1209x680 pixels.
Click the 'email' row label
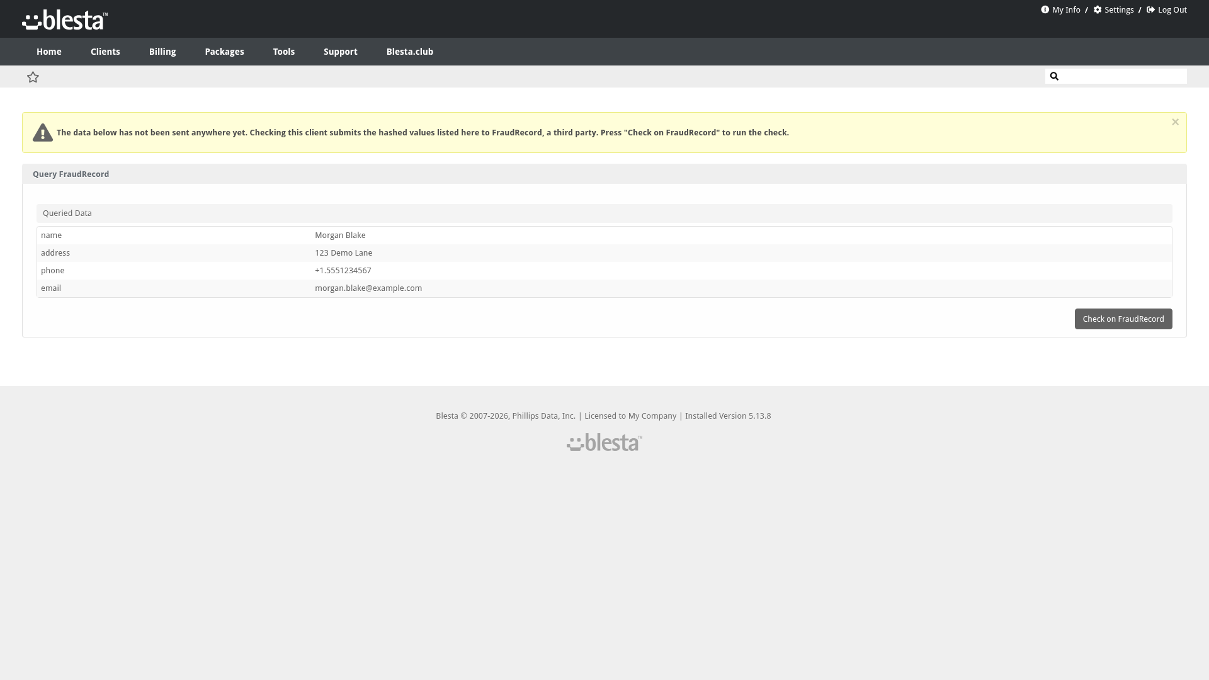(x=51, y=288)
